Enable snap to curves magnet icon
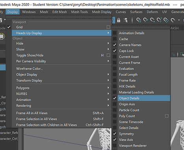The height and width of the screenshot is (150, 184). [x=146, y=20]
